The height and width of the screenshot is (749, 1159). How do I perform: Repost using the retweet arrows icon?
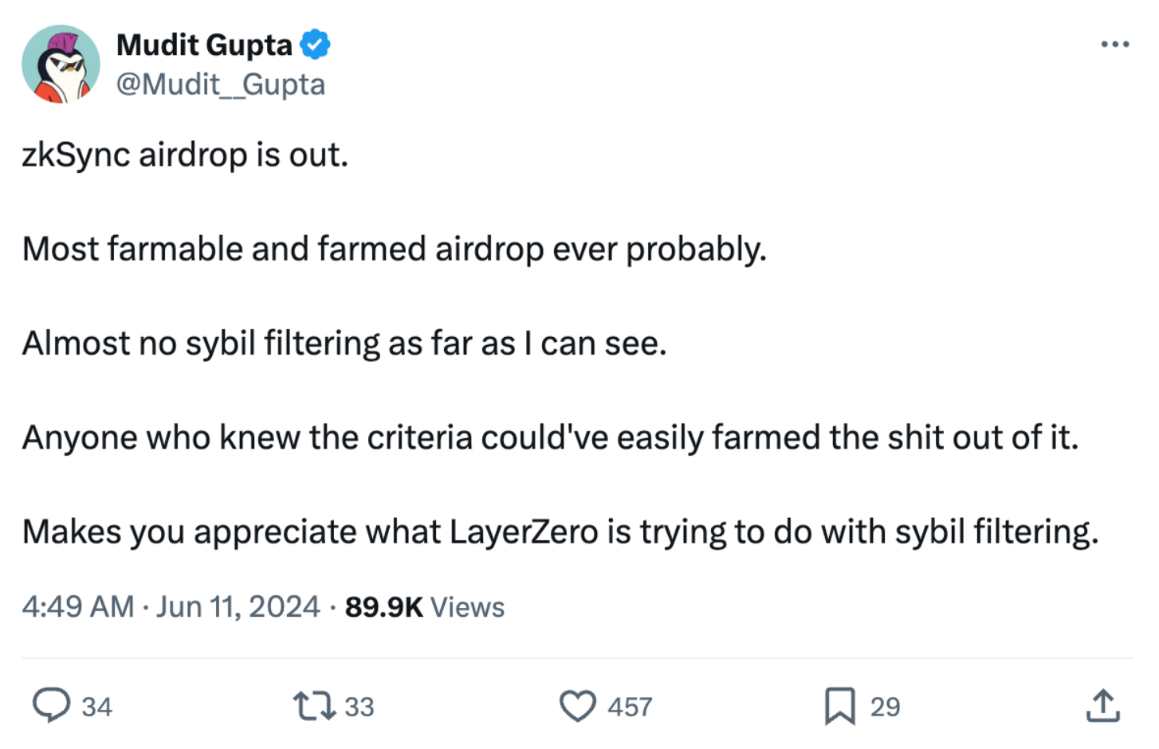(314, 706)
